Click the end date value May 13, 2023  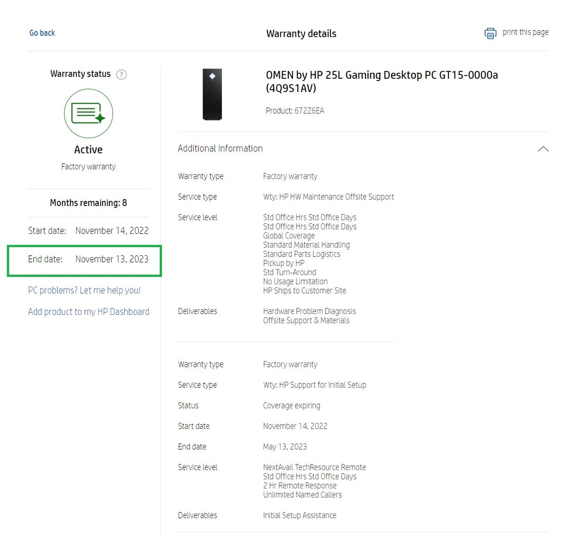click(285, 447)
